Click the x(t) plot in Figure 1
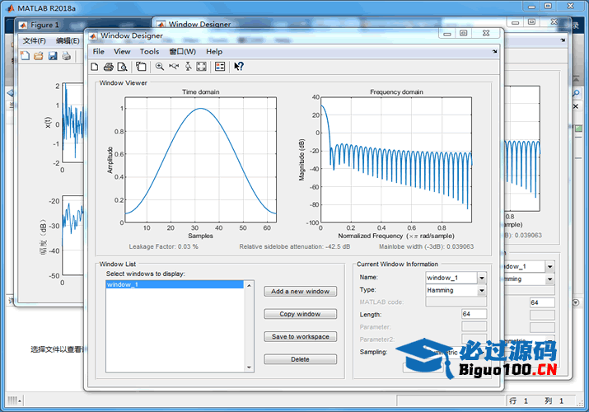Screen dimensions: 589x412 [72, 123]
